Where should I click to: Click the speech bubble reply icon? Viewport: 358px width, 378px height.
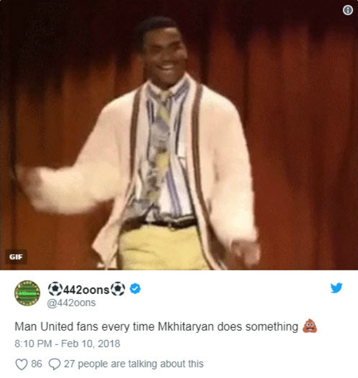(x=55, y=364)
